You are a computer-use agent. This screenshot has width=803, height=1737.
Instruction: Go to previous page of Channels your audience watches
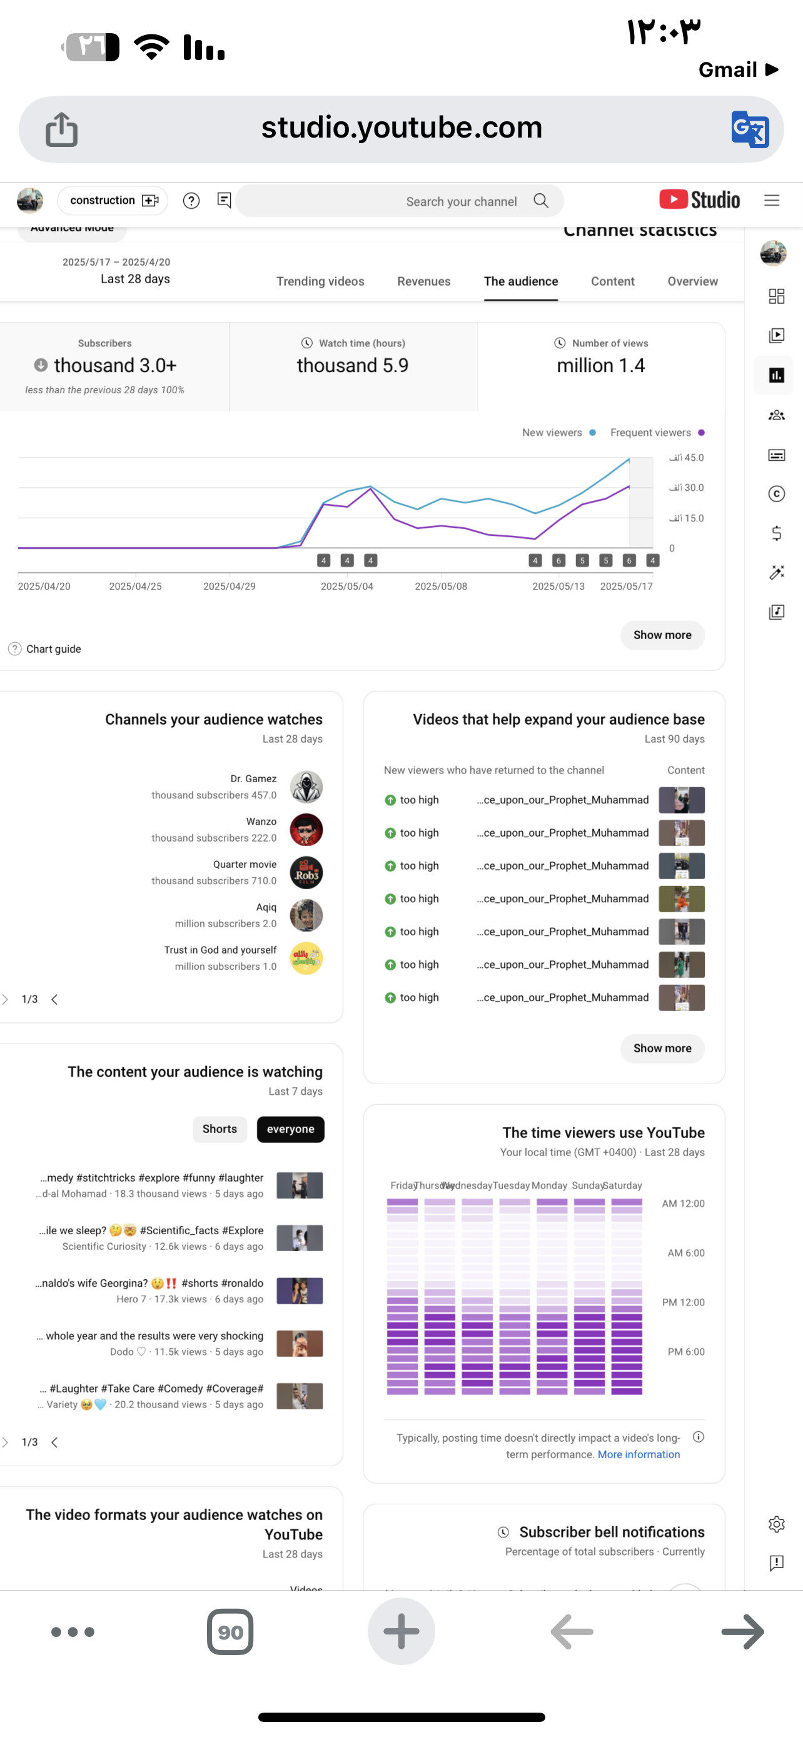[6, 999]
